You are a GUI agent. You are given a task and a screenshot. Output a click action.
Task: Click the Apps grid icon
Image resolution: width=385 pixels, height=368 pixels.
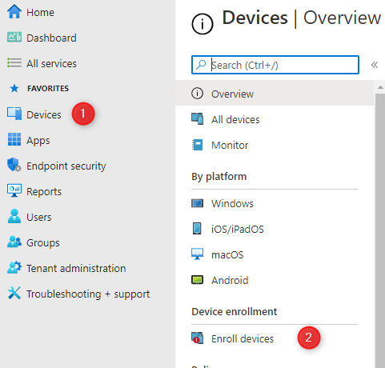14,139
